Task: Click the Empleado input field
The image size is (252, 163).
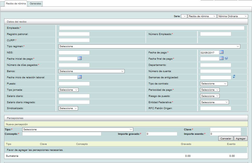Action: point(152,28)
